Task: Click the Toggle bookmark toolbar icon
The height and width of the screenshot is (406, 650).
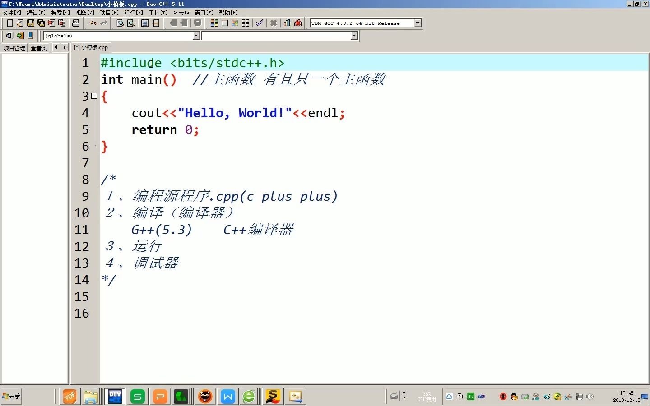Action: (x=174, y=23)
